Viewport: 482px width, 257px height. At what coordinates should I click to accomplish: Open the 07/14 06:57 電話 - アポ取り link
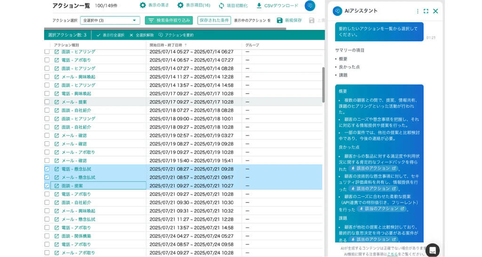click(x=76, y=60)
